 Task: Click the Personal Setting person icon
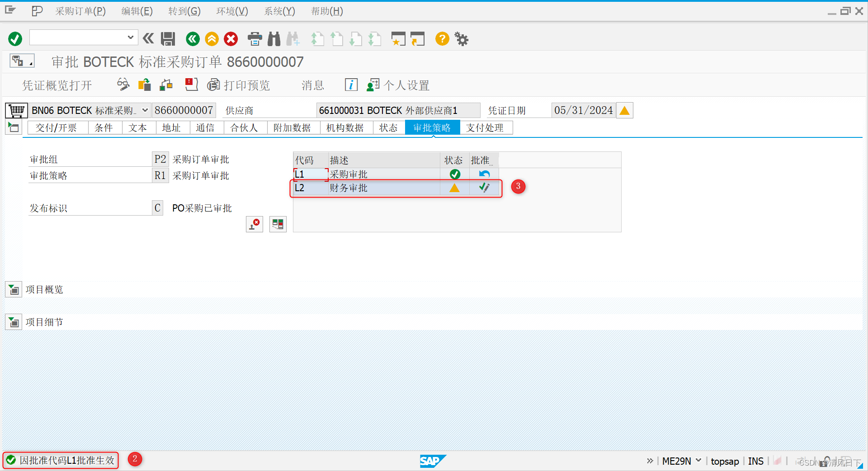373,85
